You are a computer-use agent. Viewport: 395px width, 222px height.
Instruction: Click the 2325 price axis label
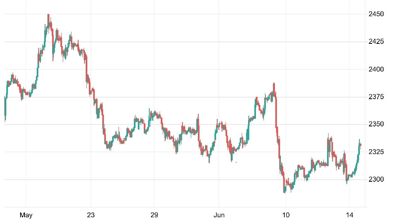[x=376, y=152]
